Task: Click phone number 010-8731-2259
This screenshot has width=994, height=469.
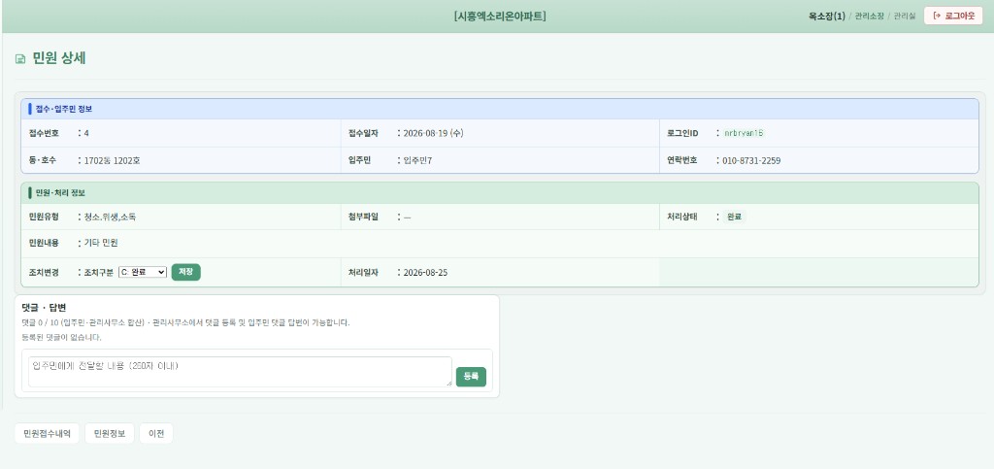Action: coord(751,161)
